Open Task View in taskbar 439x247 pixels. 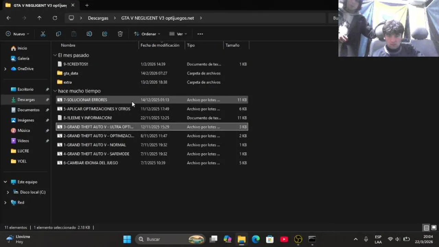[214, 239]
